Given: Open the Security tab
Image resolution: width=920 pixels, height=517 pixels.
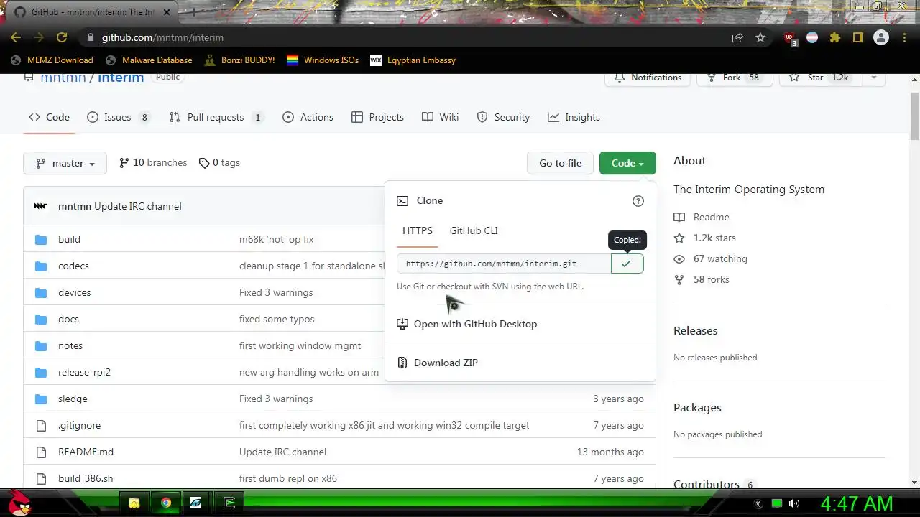Looking at the screenshot, I should pyautogui.click(x=503, y=117).
